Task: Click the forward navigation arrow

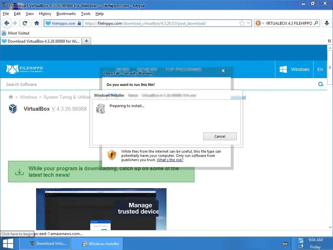Action: pos(15,23)
